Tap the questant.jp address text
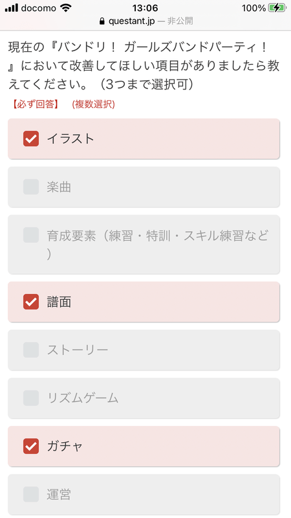 coord(132,21)
